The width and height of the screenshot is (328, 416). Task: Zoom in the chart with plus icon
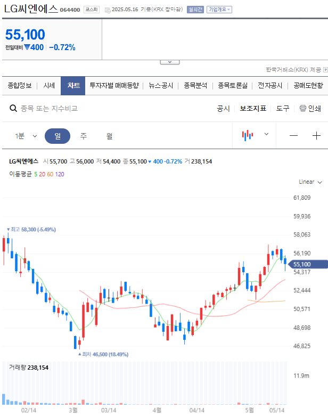point(316,135)
